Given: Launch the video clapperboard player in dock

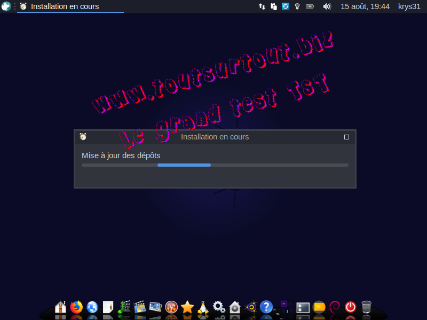Looking at the screenshot, I should [140, 307].
